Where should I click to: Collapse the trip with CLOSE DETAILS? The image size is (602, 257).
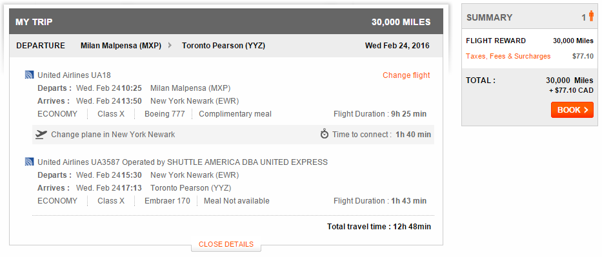click(226, 244)
